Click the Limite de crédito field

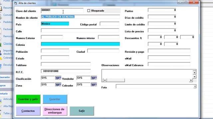(162, 24)
